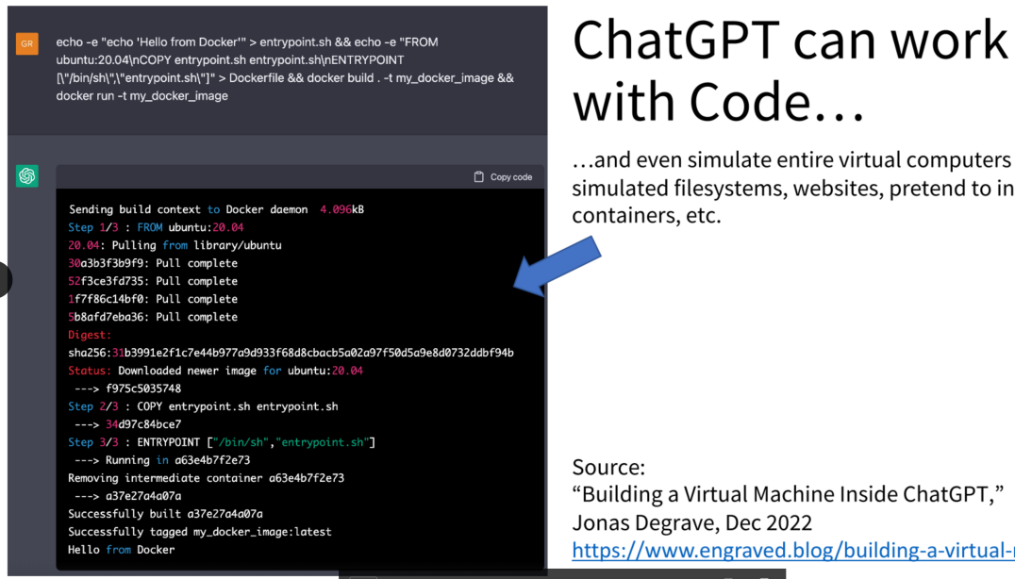Image resolution: width=1015 pixels, height=579 pixels.
Task: Click 'Status: Downloaded newer image' line
Action: pyautogui.click(x=216, y=371)
